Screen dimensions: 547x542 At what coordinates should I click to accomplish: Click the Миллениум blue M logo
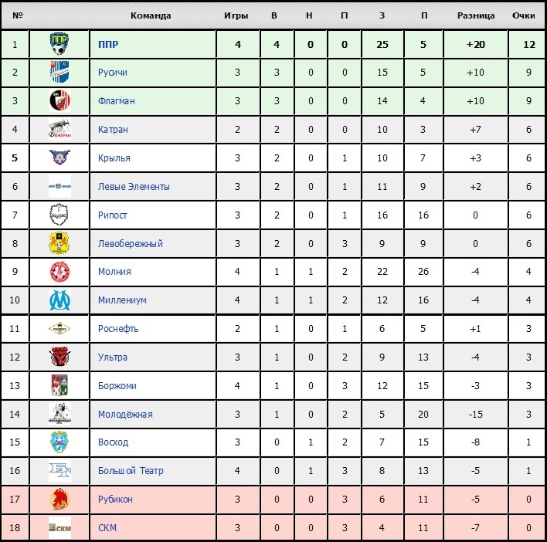(59, 300)
